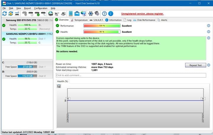213x135 pixels.
Task: Click the grayed-out hard disk toolbar icon
Action: pyautogui.click(x=25, y=14)
